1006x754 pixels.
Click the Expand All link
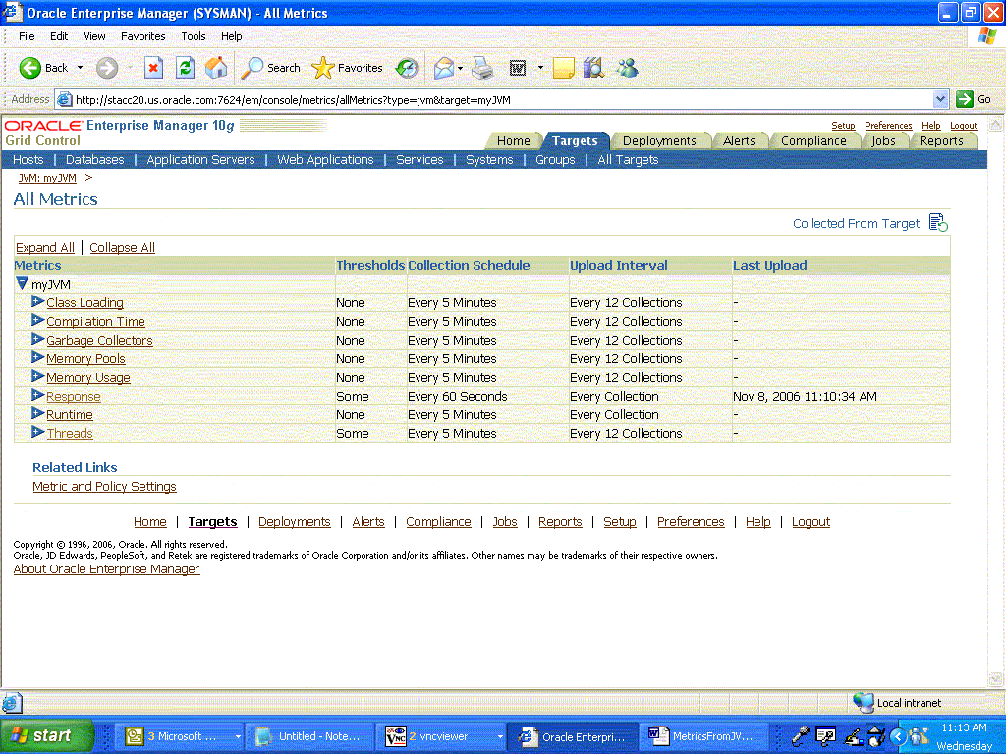coord(45,247)
